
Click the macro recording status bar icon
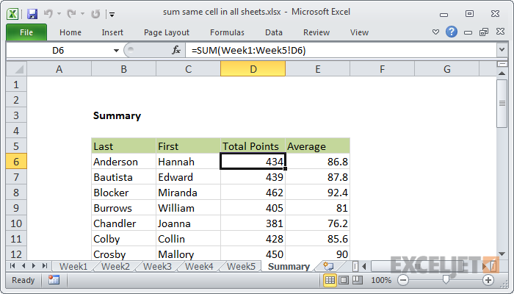click(54, 280)
